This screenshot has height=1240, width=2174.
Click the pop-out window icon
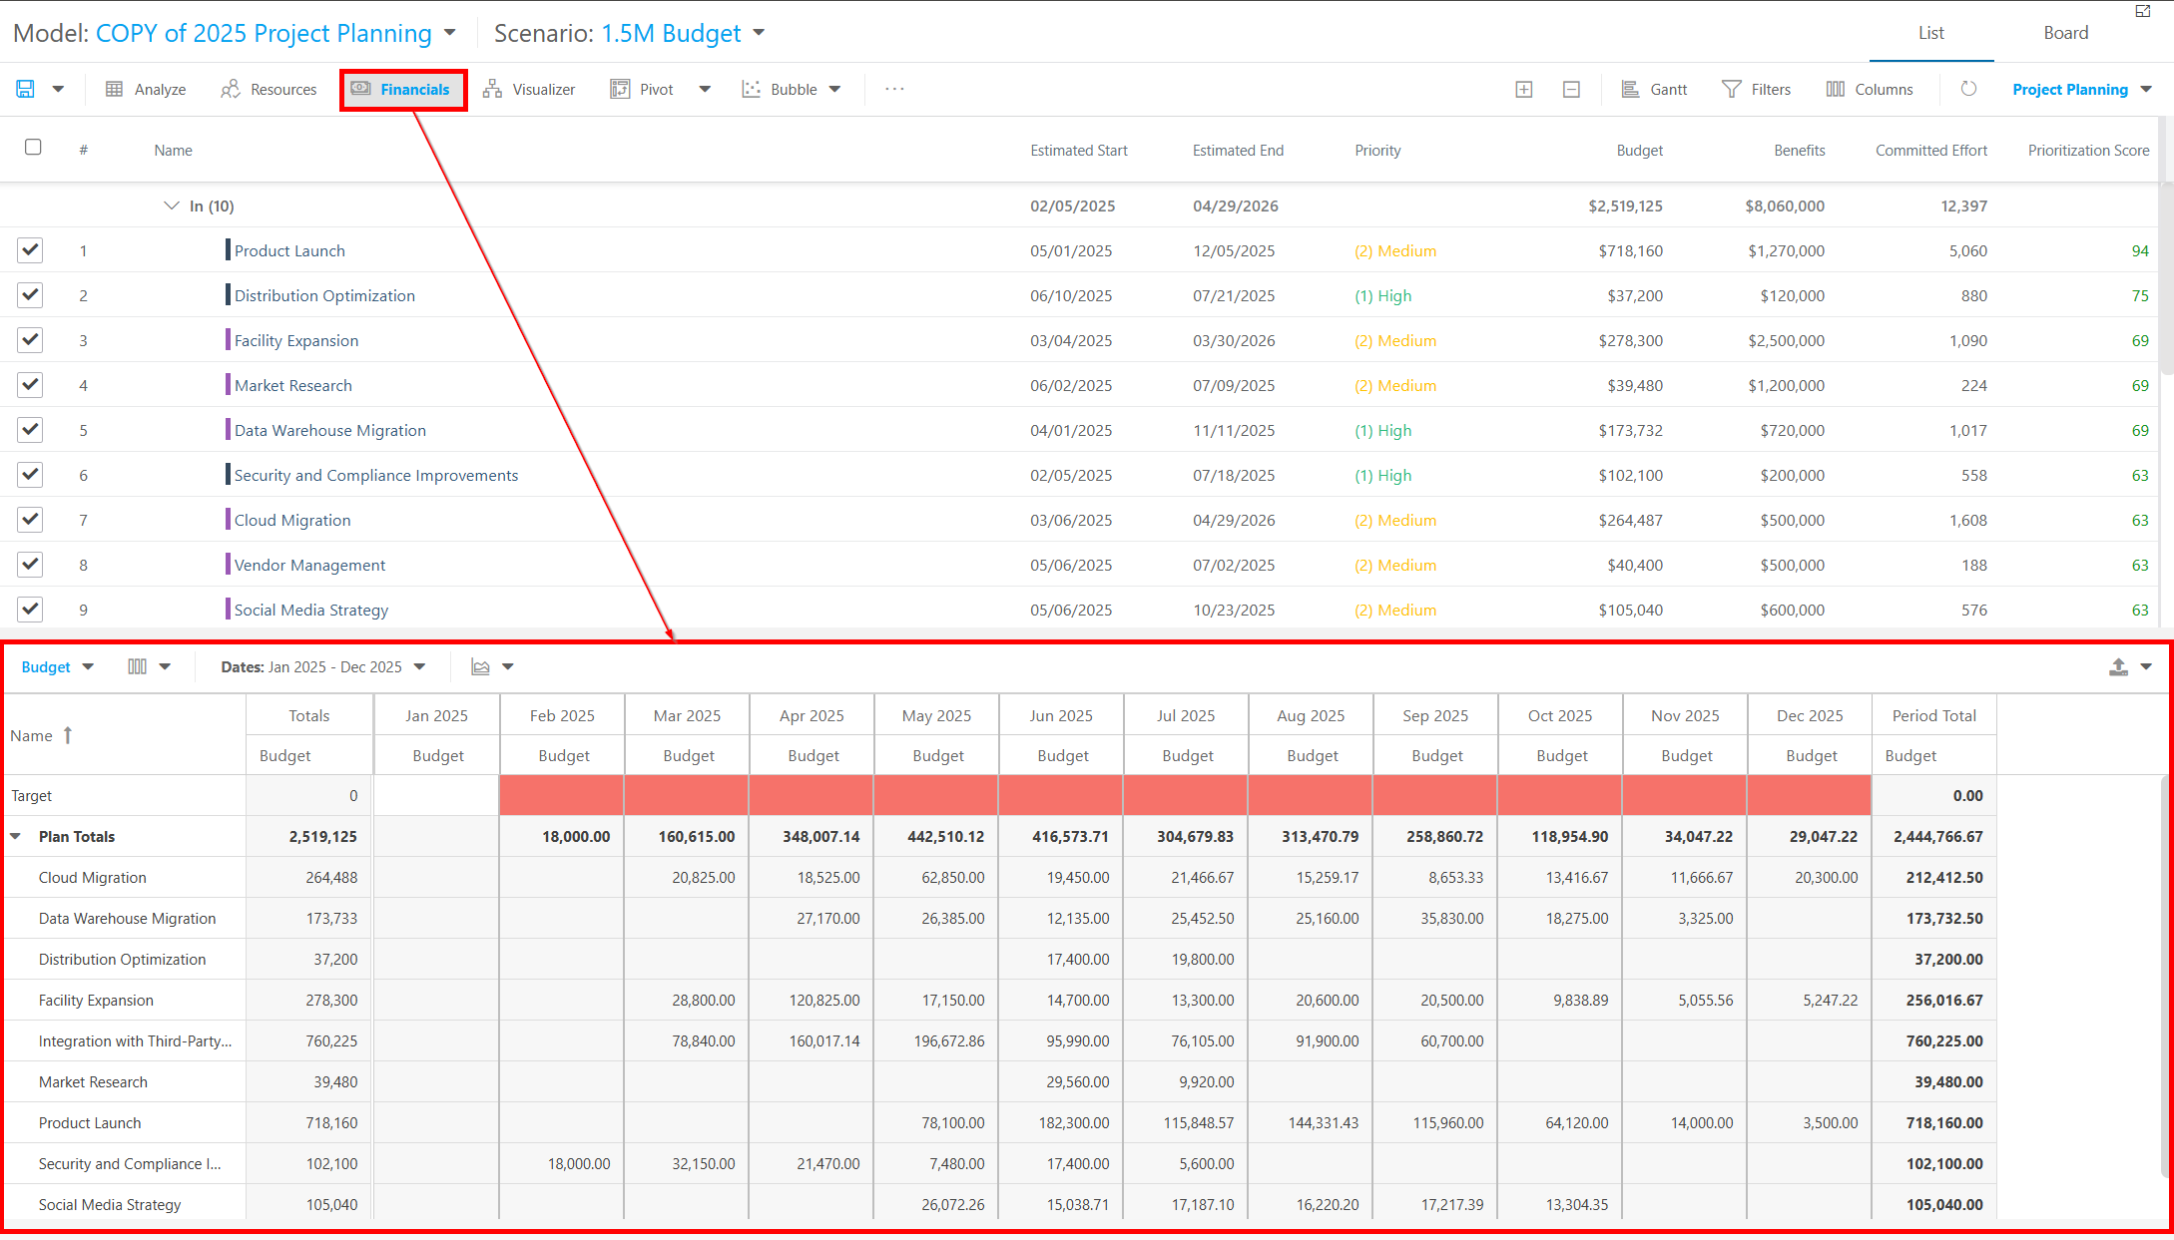point(2143,11)
